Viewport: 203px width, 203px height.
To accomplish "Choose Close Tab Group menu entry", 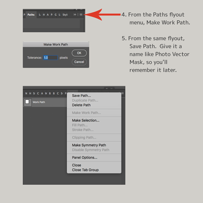I will click(x=85, y=170).
